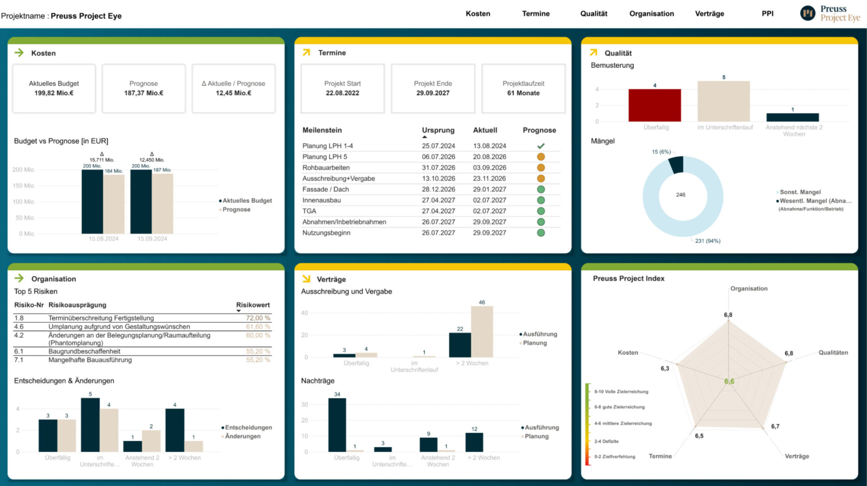Select the Δ Aktuelle / Prognose card
Image resolution: width=867 pixels, height=486 pixels.
click(233, 88)
